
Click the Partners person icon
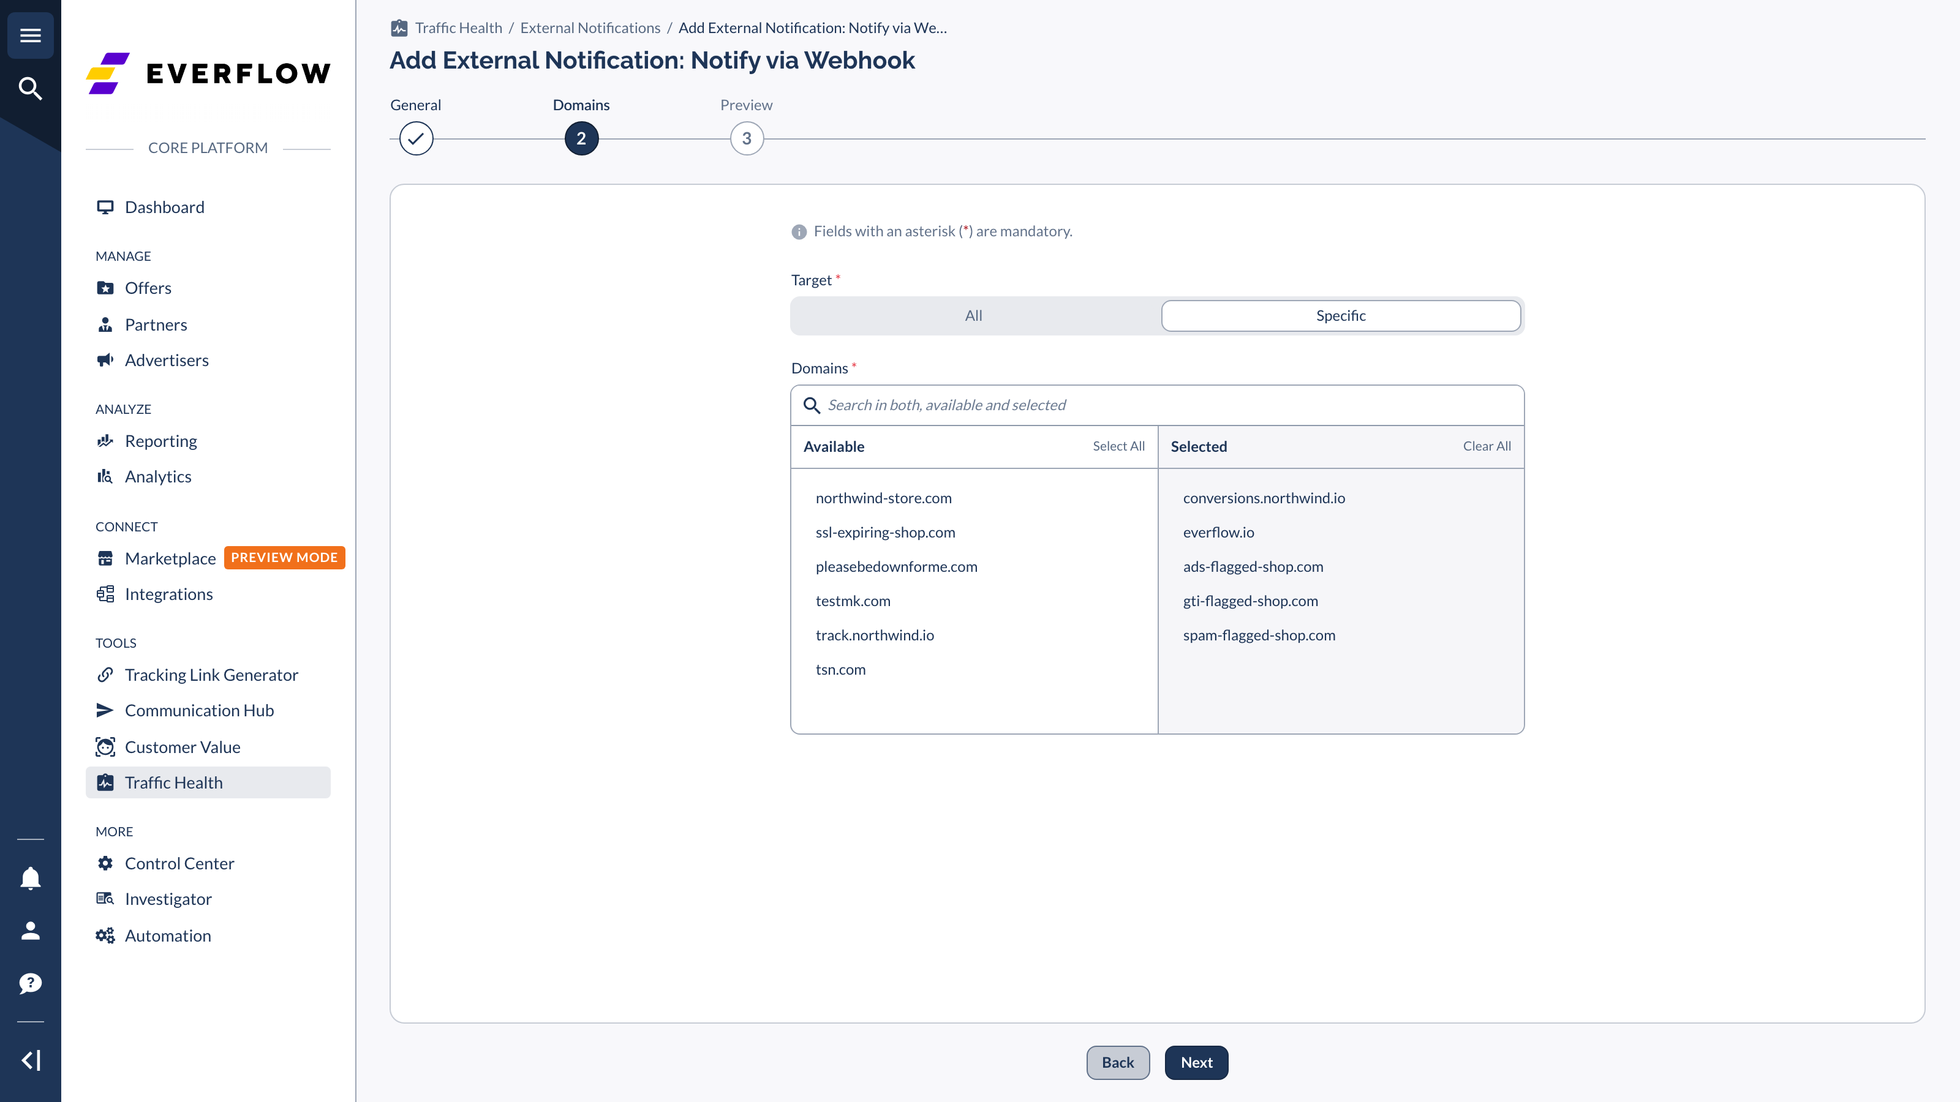click(105, 324)
